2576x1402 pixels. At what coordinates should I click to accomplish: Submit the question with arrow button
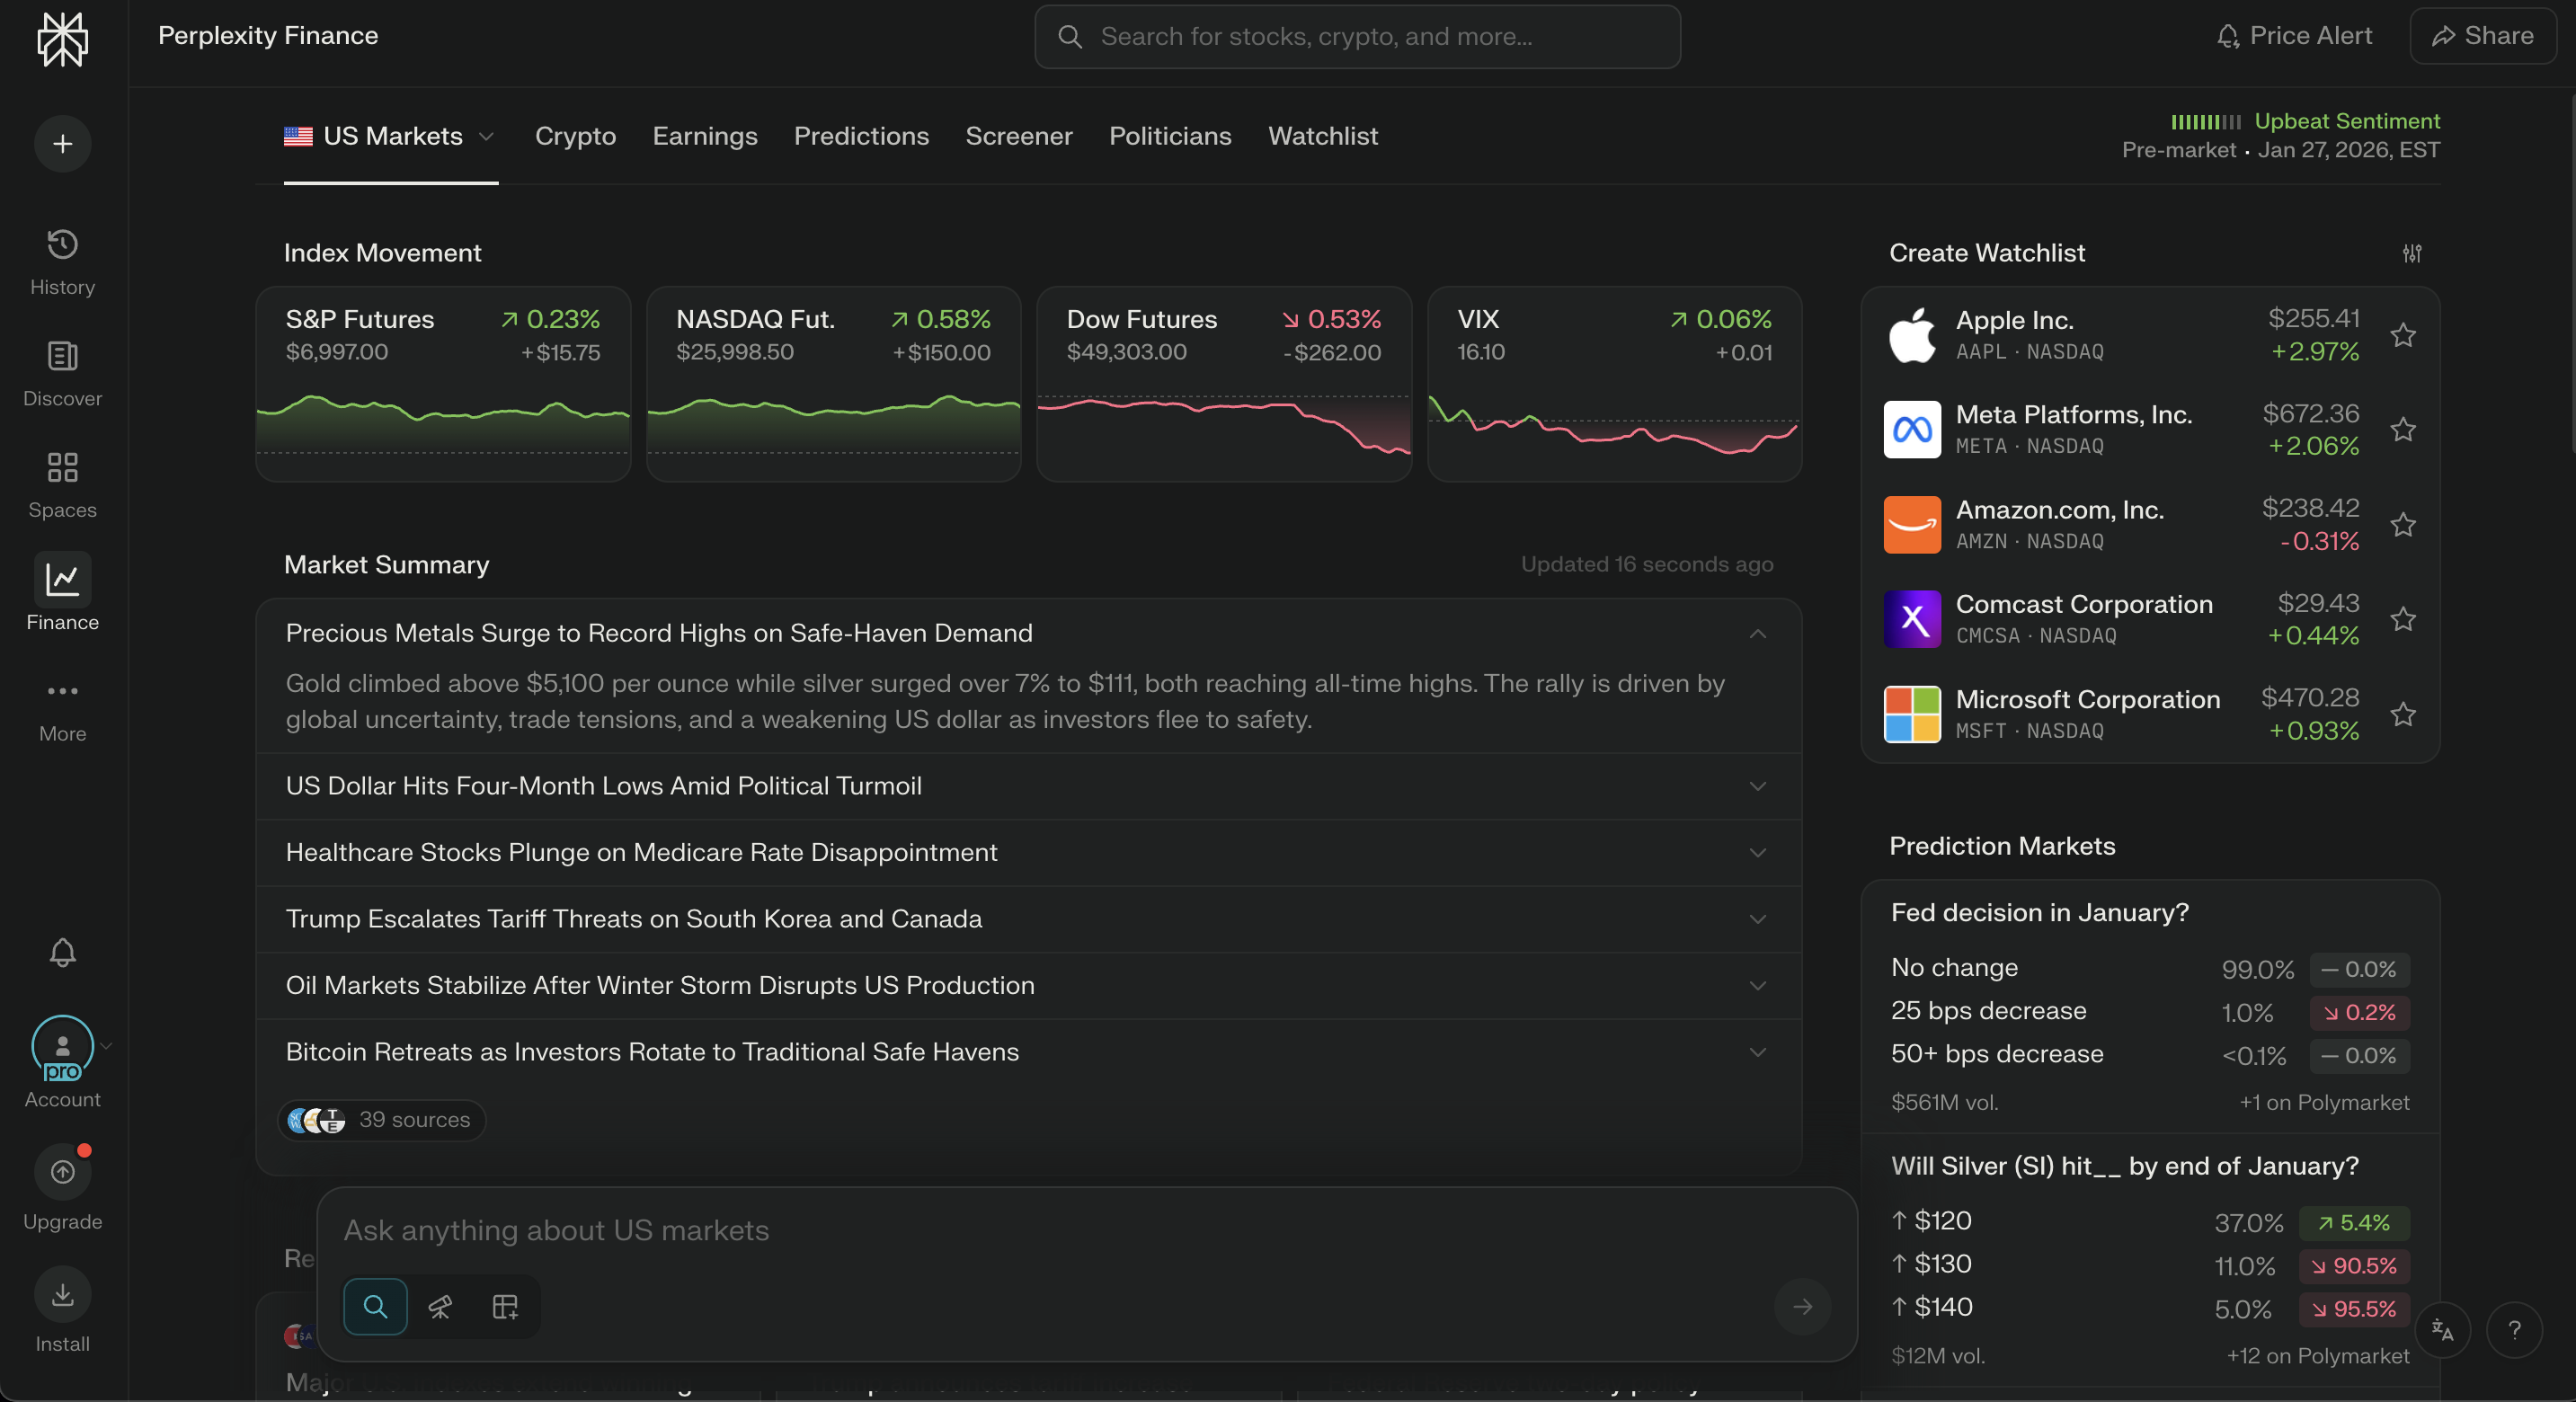pyautogui.click(x=1802, y=1306)
